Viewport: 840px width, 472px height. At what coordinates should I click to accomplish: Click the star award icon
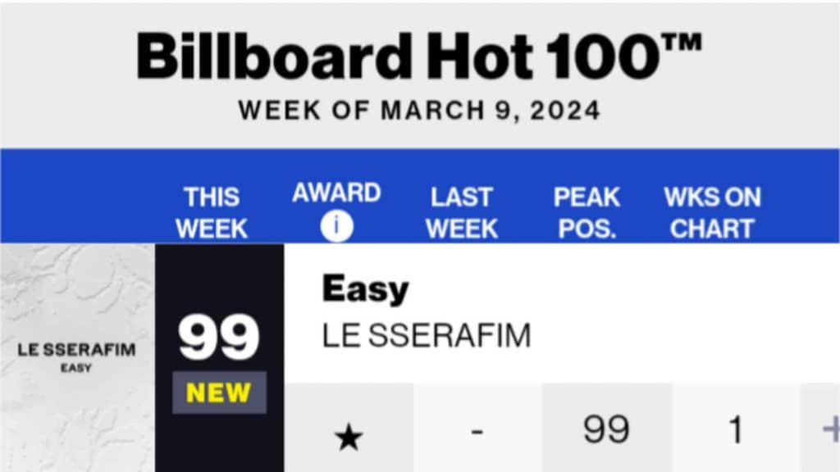349,438
